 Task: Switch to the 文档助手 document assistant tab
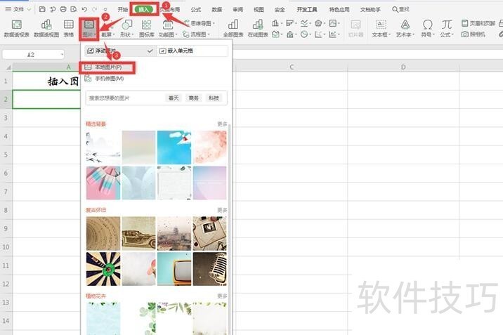click(370, 10)
